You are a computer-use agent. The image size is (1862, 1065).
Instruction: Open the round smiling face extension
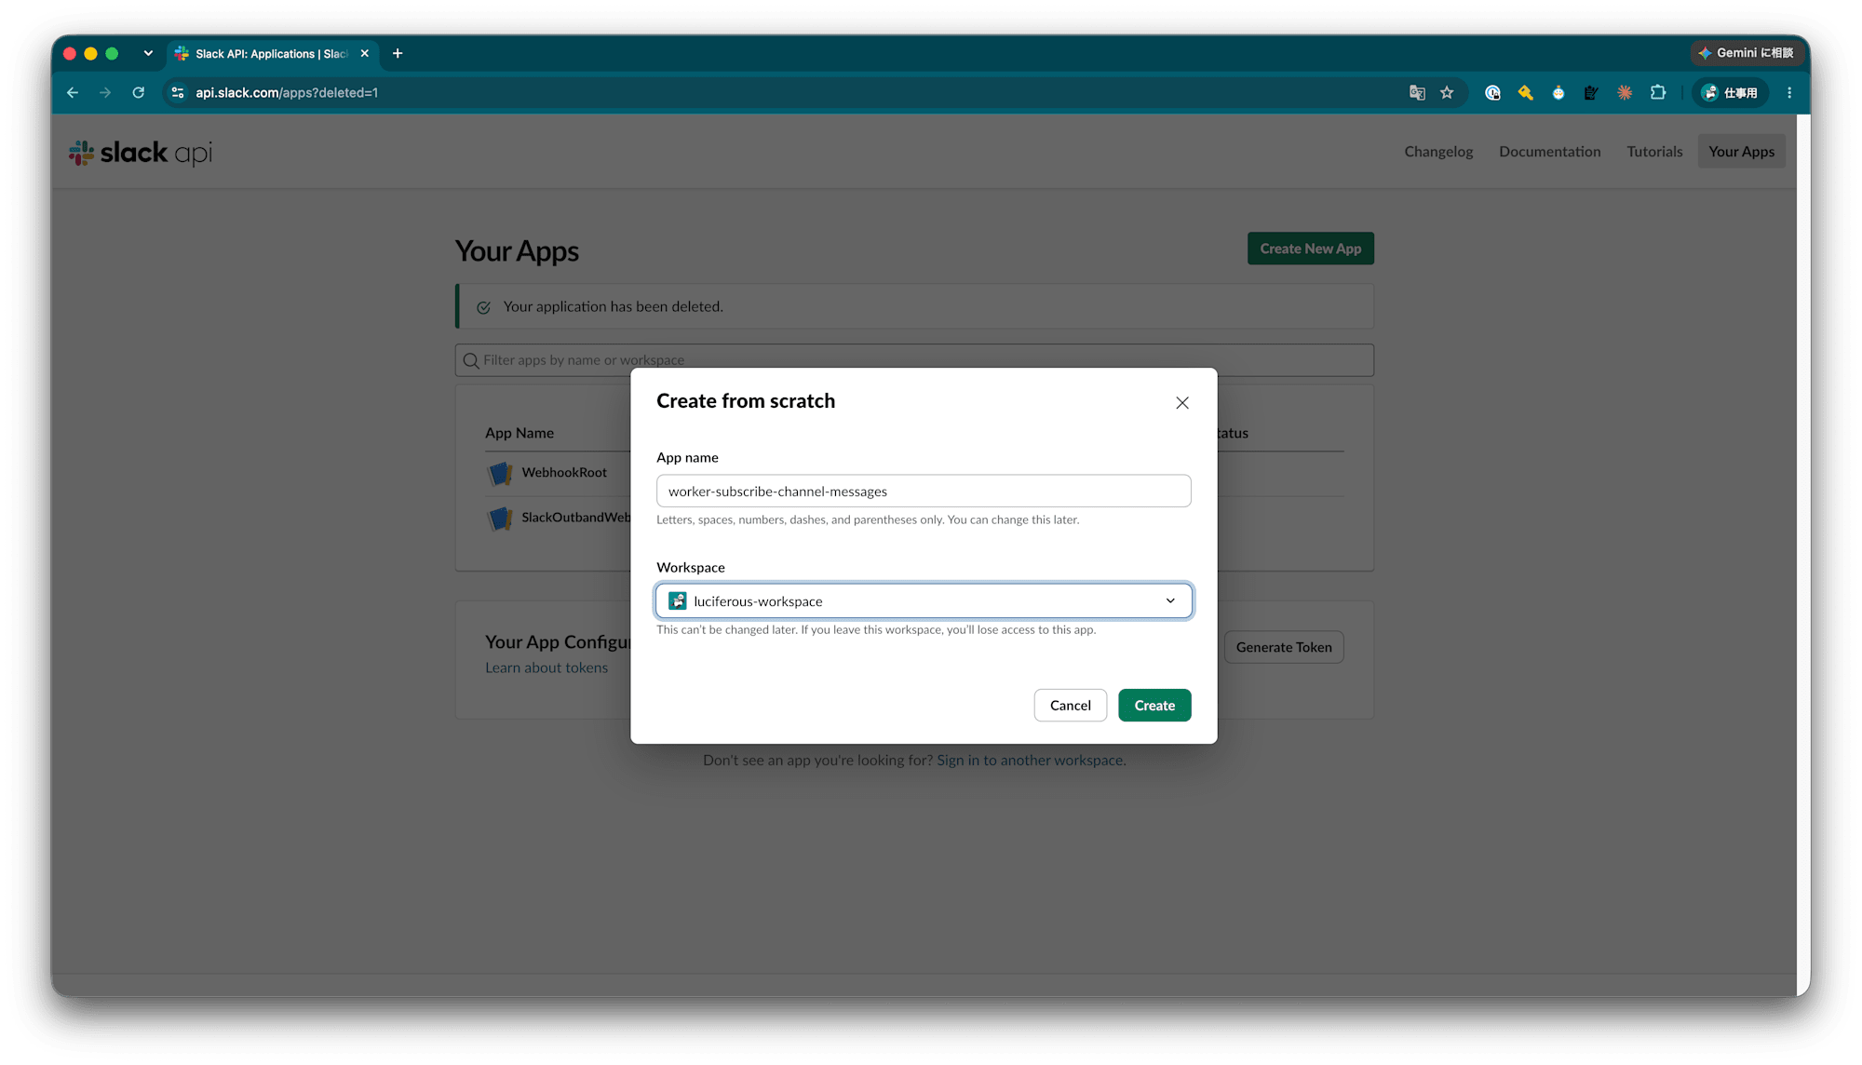pyautogui.click(x=1558, y=92)
